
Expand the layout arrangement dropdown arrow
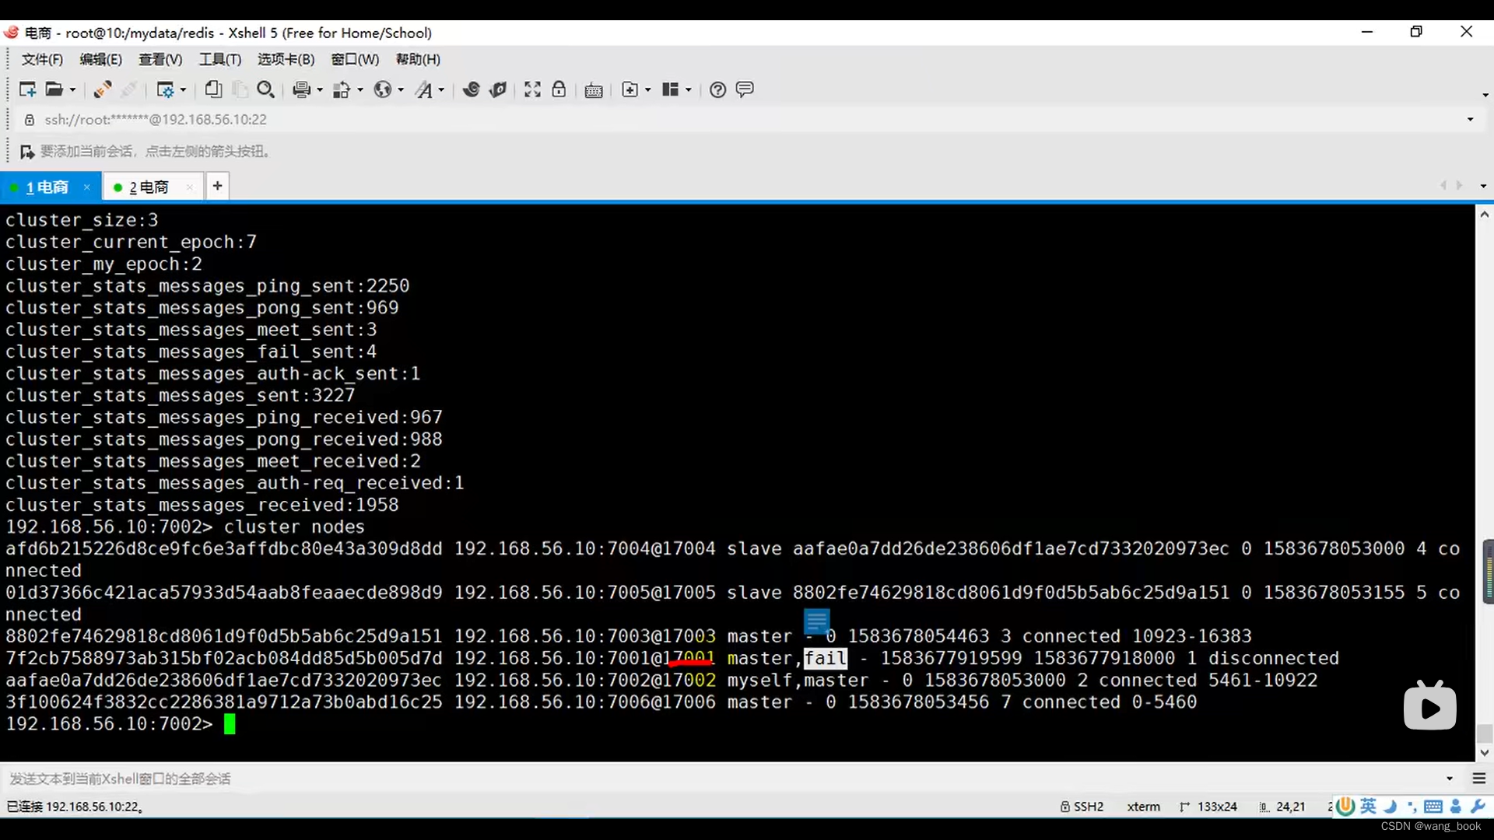tap(688, 90)
